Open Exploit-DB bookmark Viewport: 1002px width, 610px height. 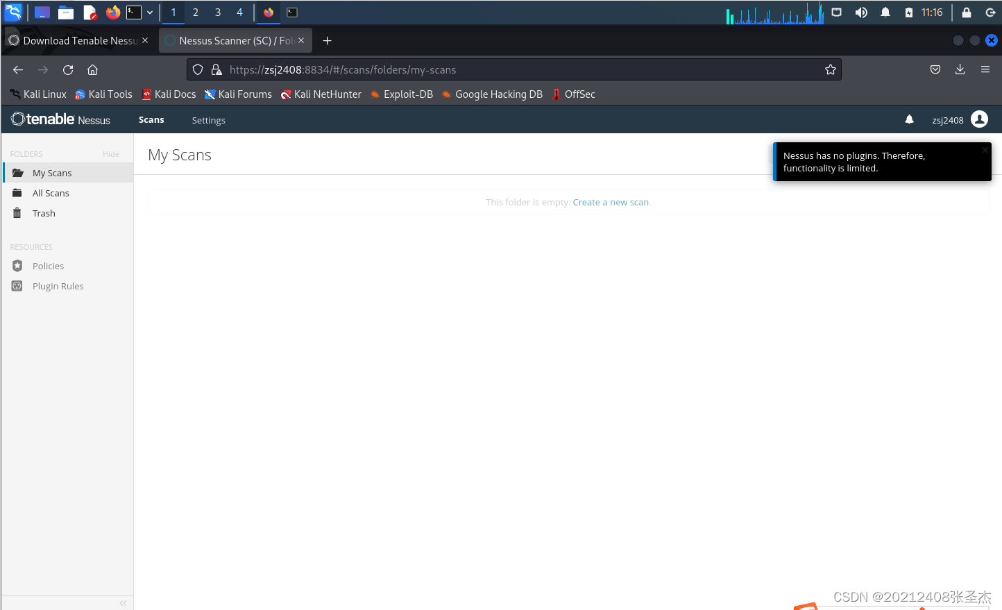401,94
